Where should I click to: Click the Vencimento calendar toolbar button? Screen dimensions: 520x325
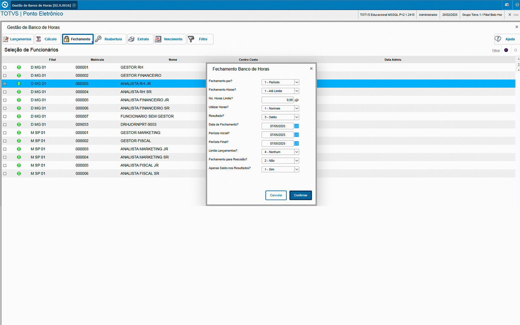pyautogui.click(x=170, y=39)
